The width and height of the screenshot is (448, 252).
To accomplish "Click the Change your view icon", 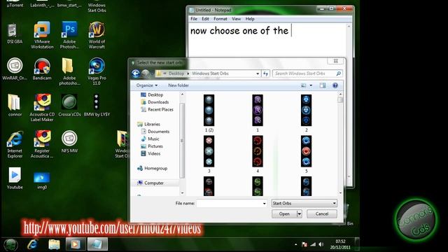I will coord(304,85).
